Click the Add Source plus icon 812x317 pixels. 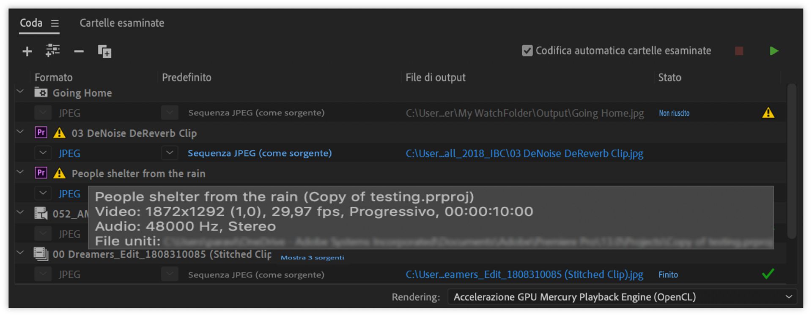pyautogui.click(x=27, y=51)
